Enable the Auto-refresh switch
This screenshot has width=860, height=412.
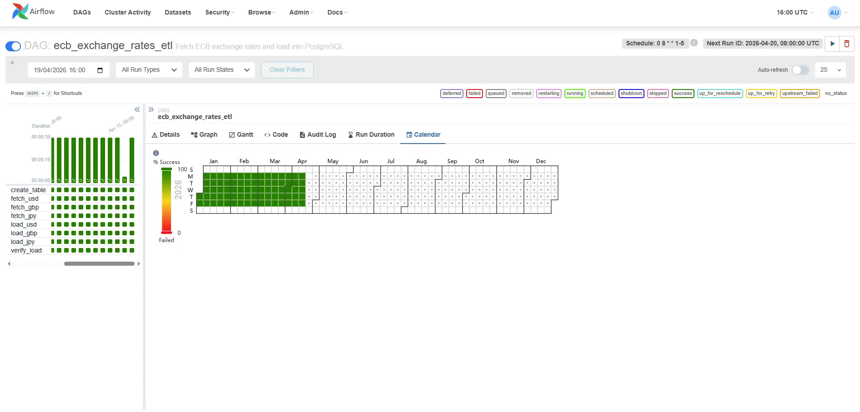click(x=800, y=70)
